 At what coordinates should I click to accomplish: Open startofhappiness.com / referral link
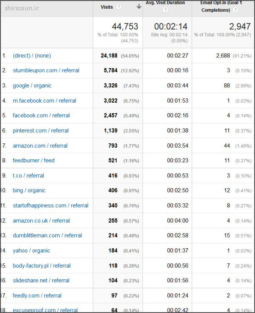51,206
